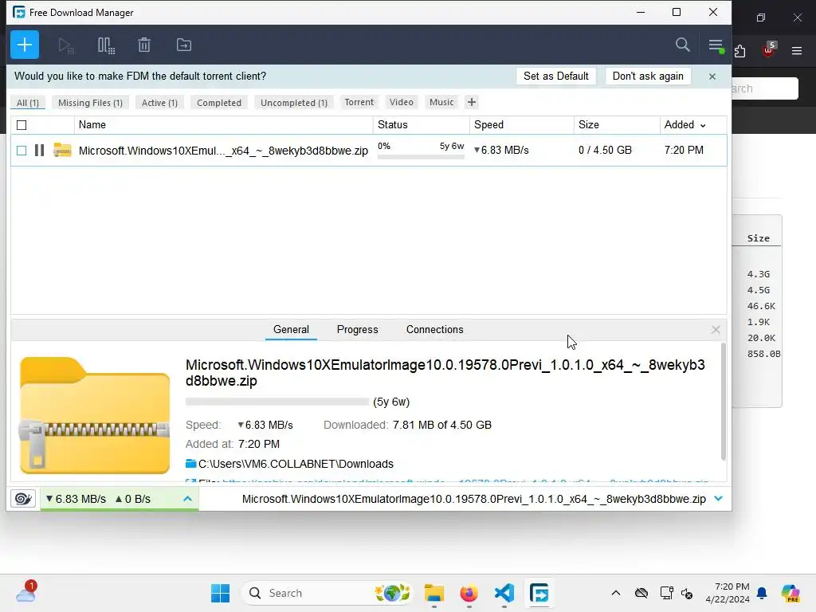816x612 pixels.
Task: Switch to the General tab
Action: click(291, 329)
